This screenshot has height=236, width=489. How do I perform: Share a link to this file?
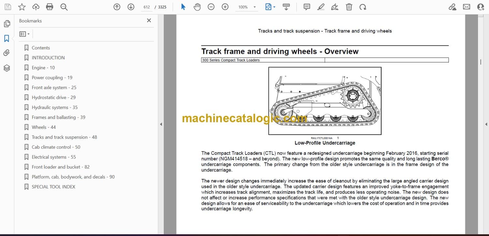tap(452, 7)
